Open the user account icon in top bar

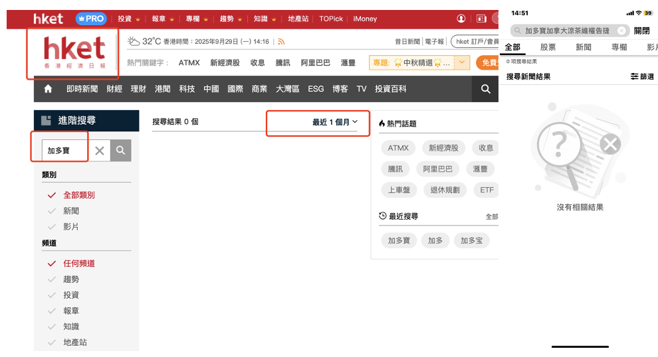tap(461, 19)
